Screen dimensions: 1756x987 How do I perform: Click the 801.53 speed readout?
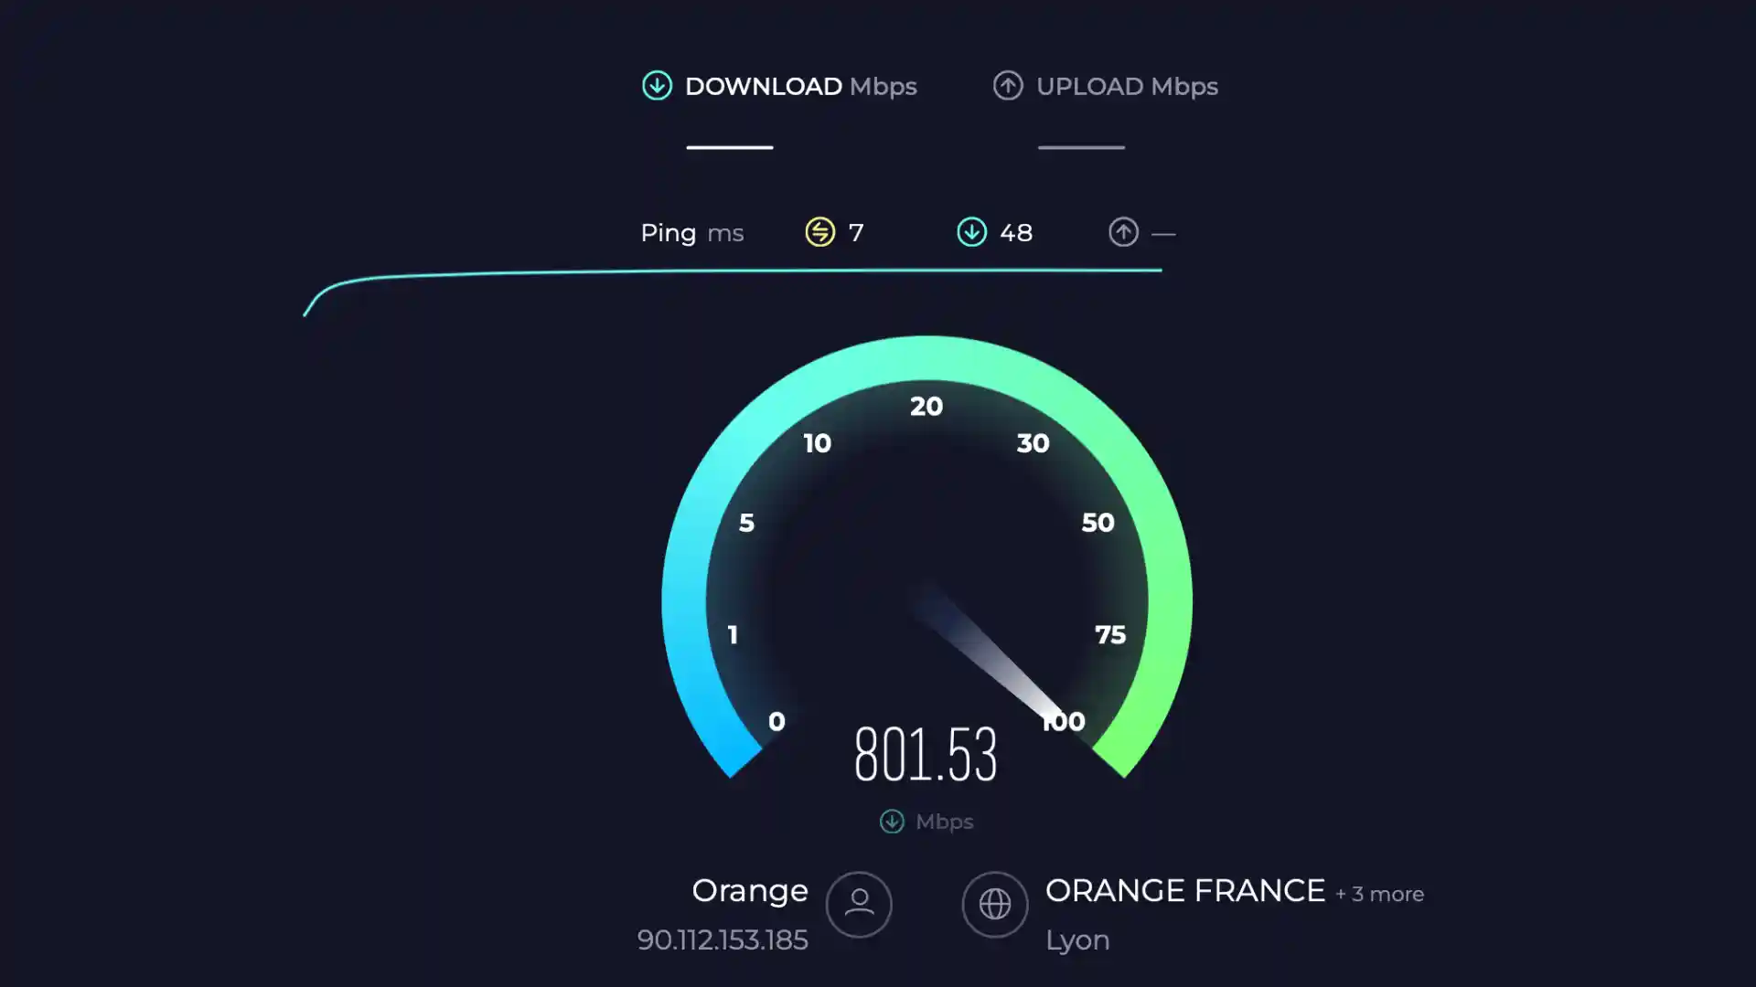(x=926, y=755)
